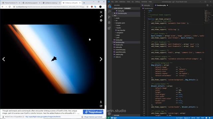
Task: Click the notifications bell in VS Code status bar
Action: (x=210, y=118)
